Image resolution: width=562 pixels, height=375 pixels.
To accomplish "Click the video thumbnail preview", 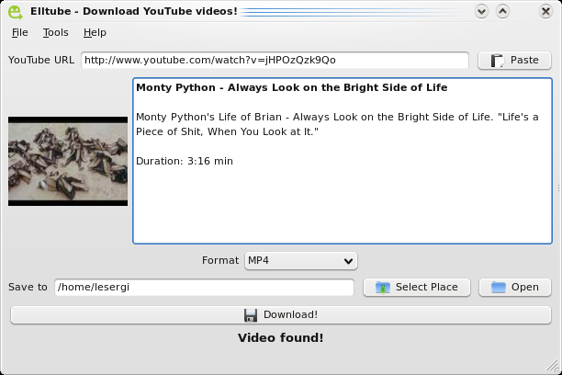I will [x=68, y=161].
